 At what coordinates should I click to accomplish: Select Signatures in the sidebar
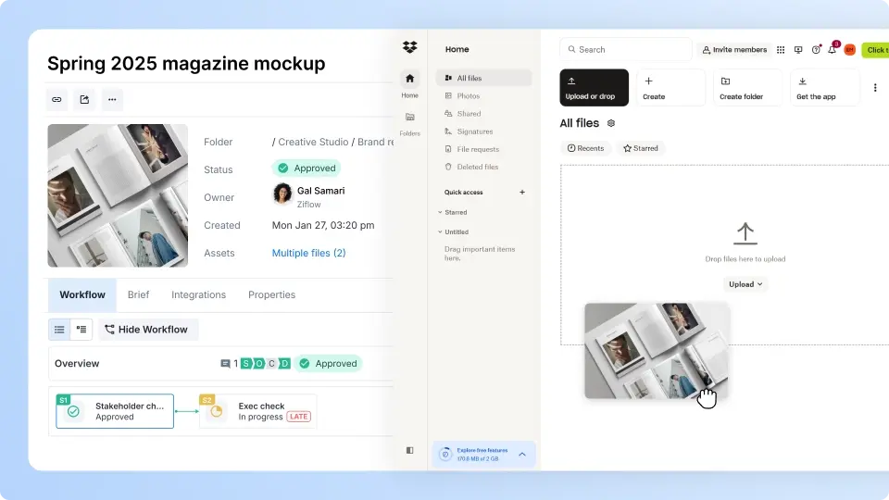(x=474, y=131)
